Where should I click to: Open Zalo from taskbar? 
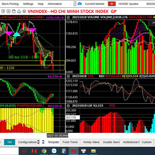tap(54, 151)
